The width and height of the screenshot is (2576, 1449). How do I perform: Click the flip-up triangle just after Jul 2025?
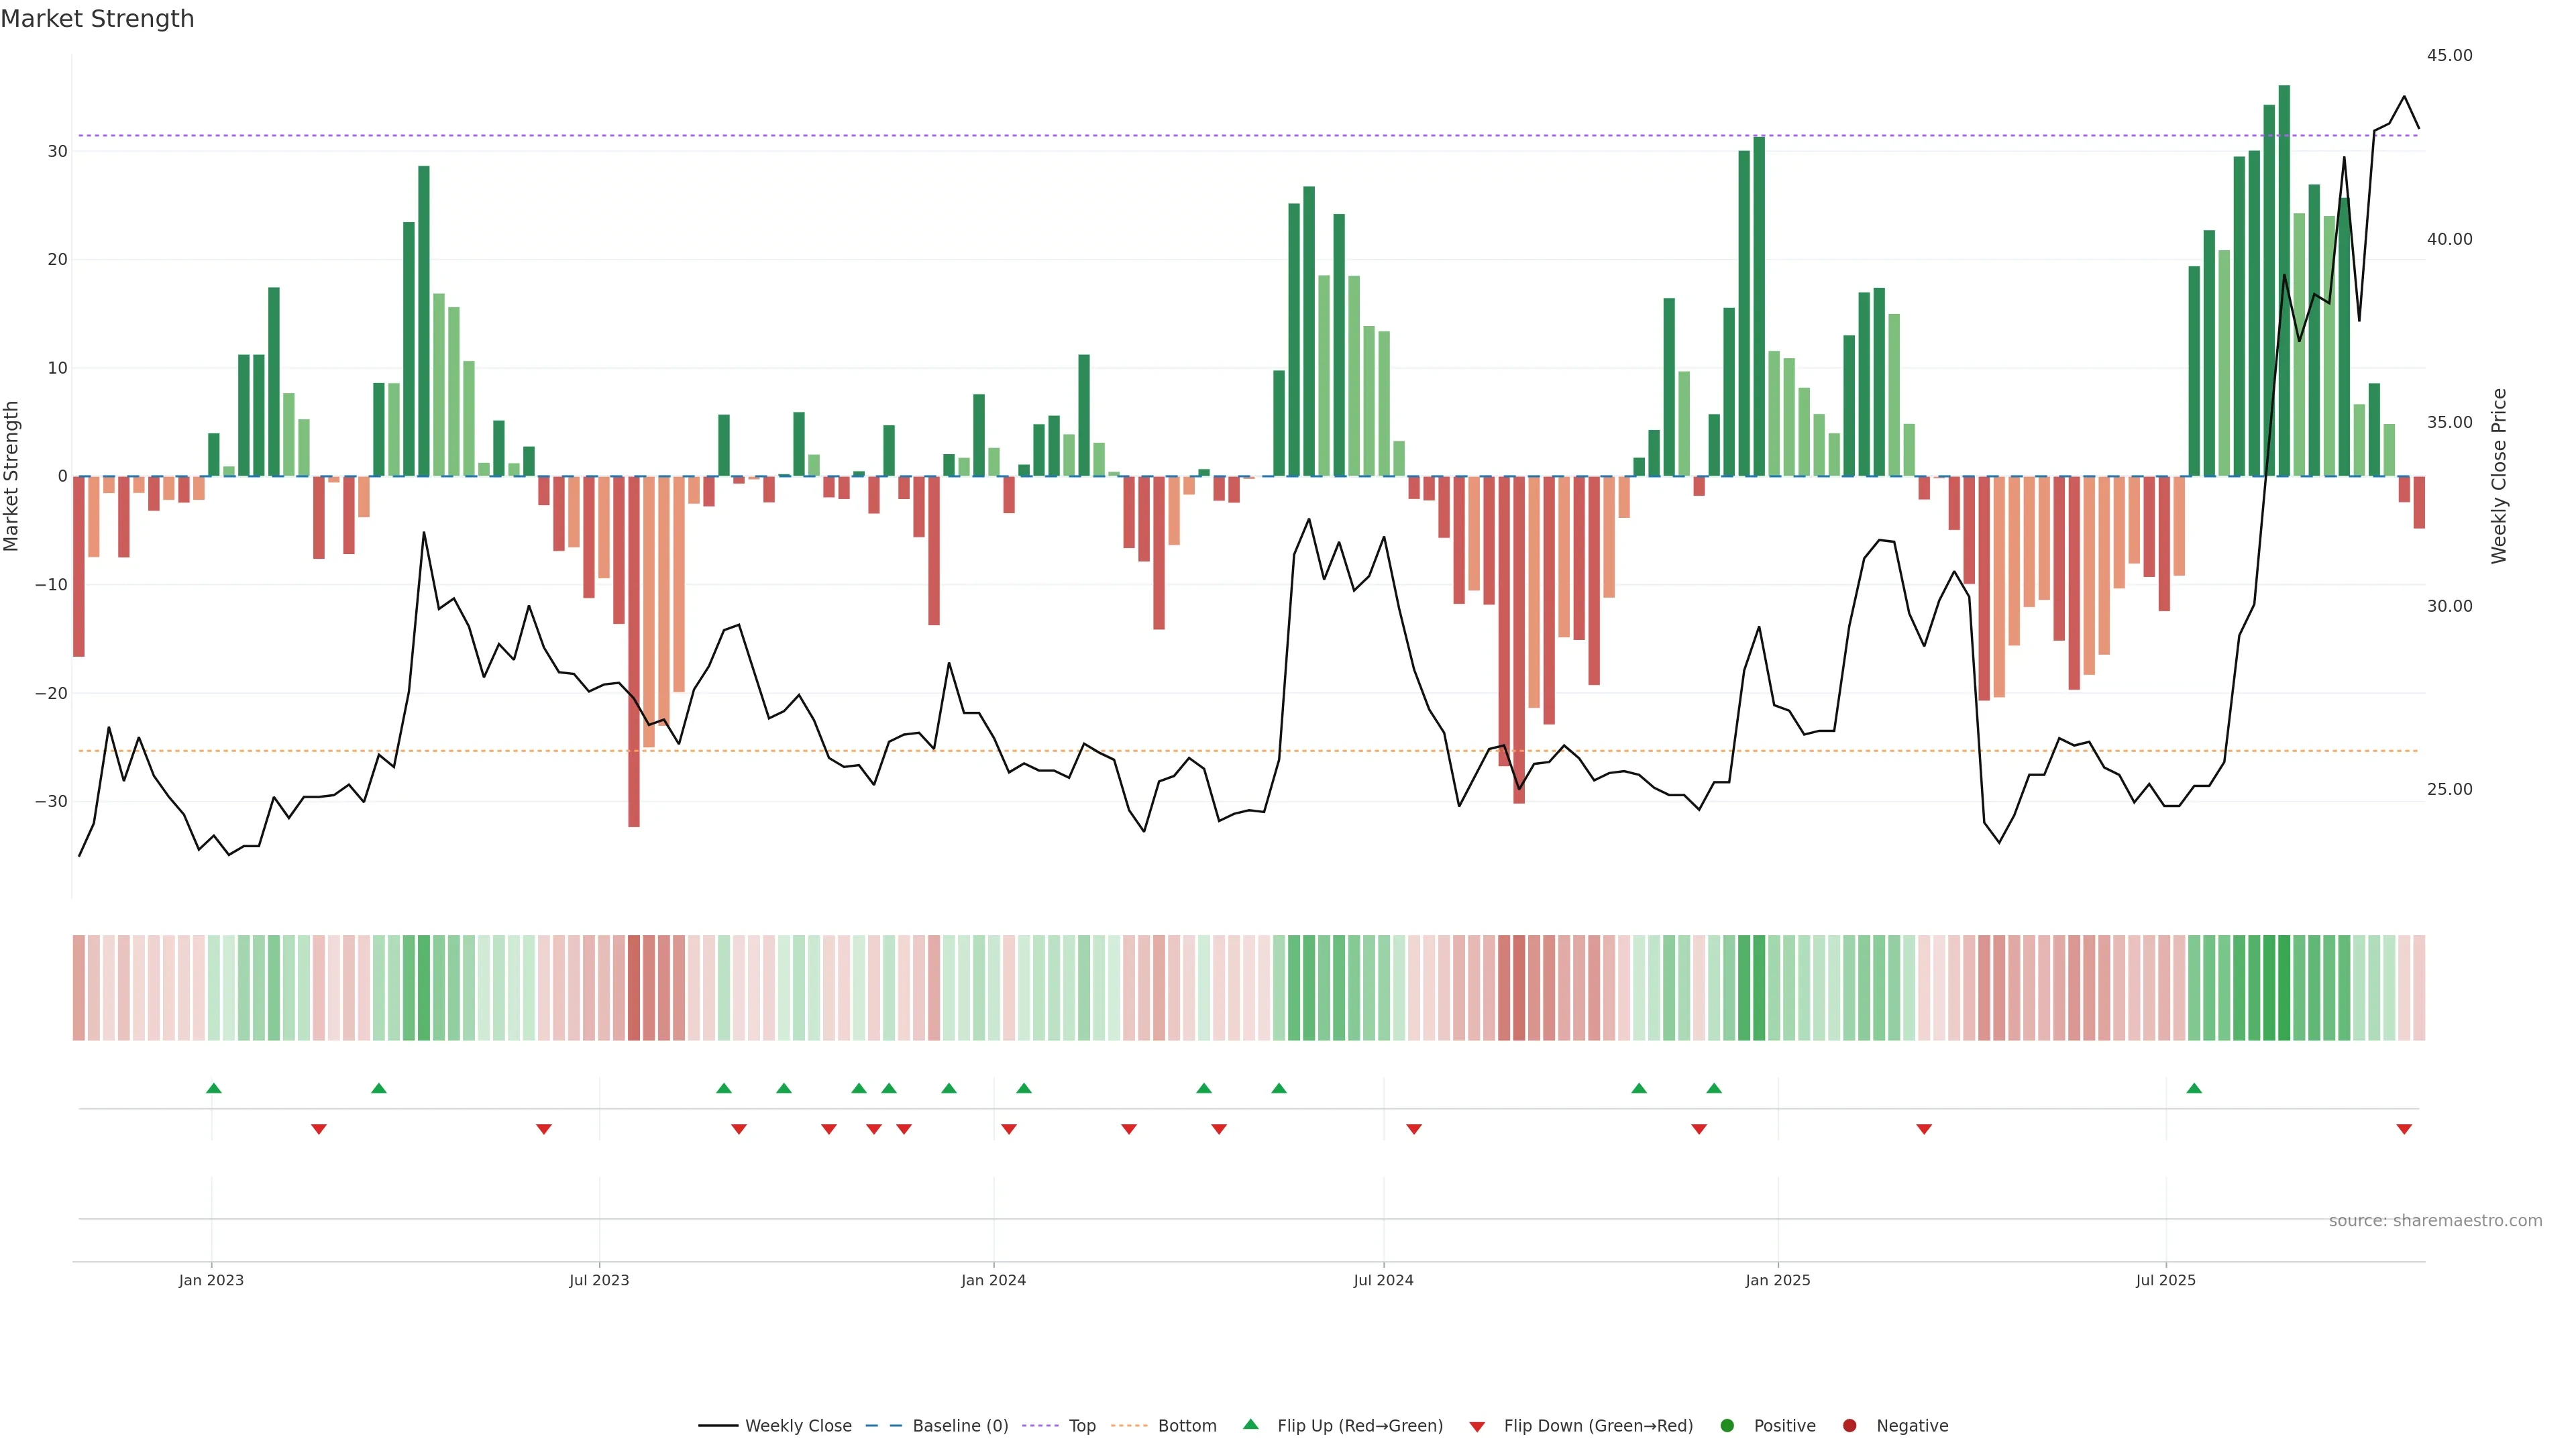pos(2194,1088)
